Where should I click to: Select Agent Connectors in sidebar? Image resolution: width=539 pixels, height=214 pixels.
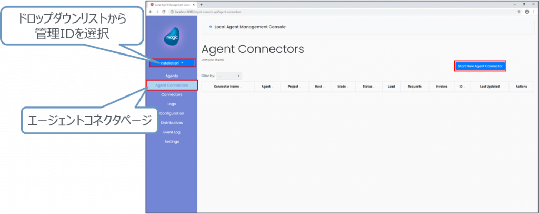pos(172,85)
